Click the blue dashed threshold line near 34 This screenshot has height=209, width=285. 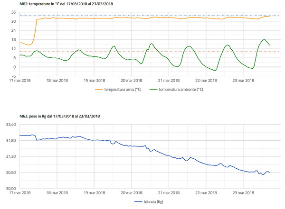coord(142,15)
